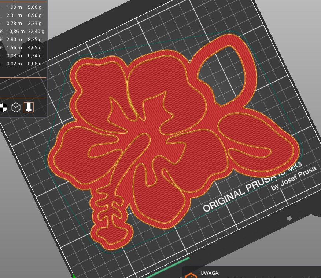
Task: Click the legend value 0,08 m
Action: tap(14, 55)
